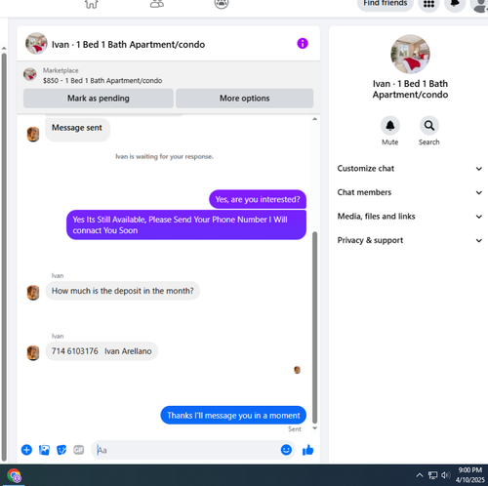Click Ivan's avatar beside Message sent bubble
Viewport: 488px width, 486px height.
point(33,134)
